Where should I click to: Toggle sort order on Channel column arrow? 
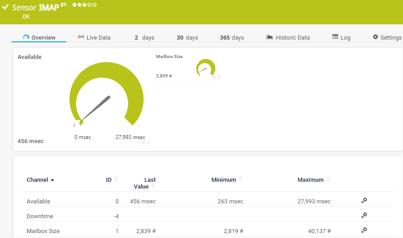(52, 180)
